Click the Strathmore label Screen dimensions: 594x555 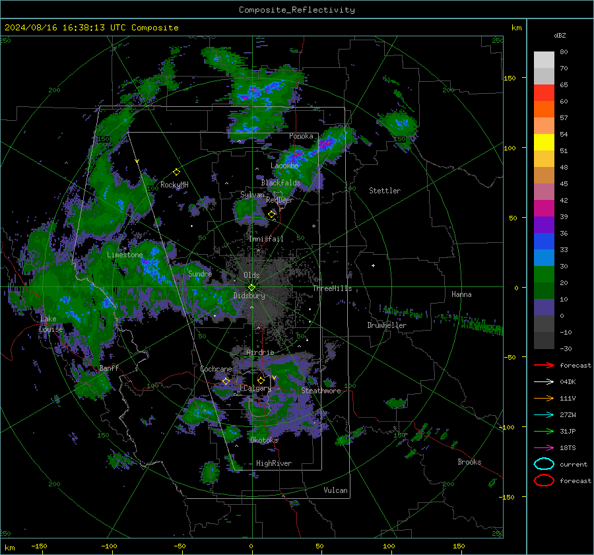321,391
